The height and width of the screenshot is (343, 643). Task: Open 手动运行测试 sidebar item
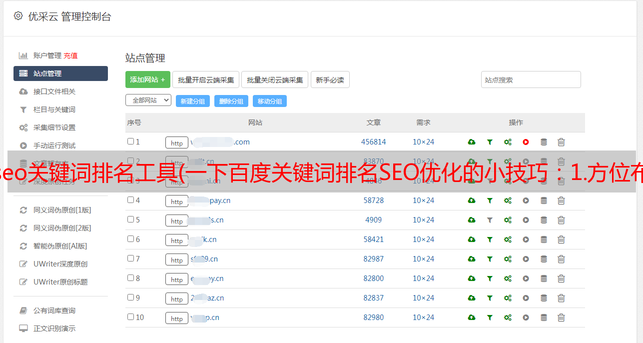tap(54, 145)
